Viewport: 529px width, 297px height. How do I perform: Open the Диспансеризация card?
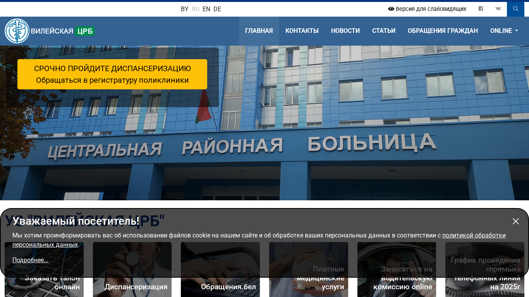click(132, 270)
